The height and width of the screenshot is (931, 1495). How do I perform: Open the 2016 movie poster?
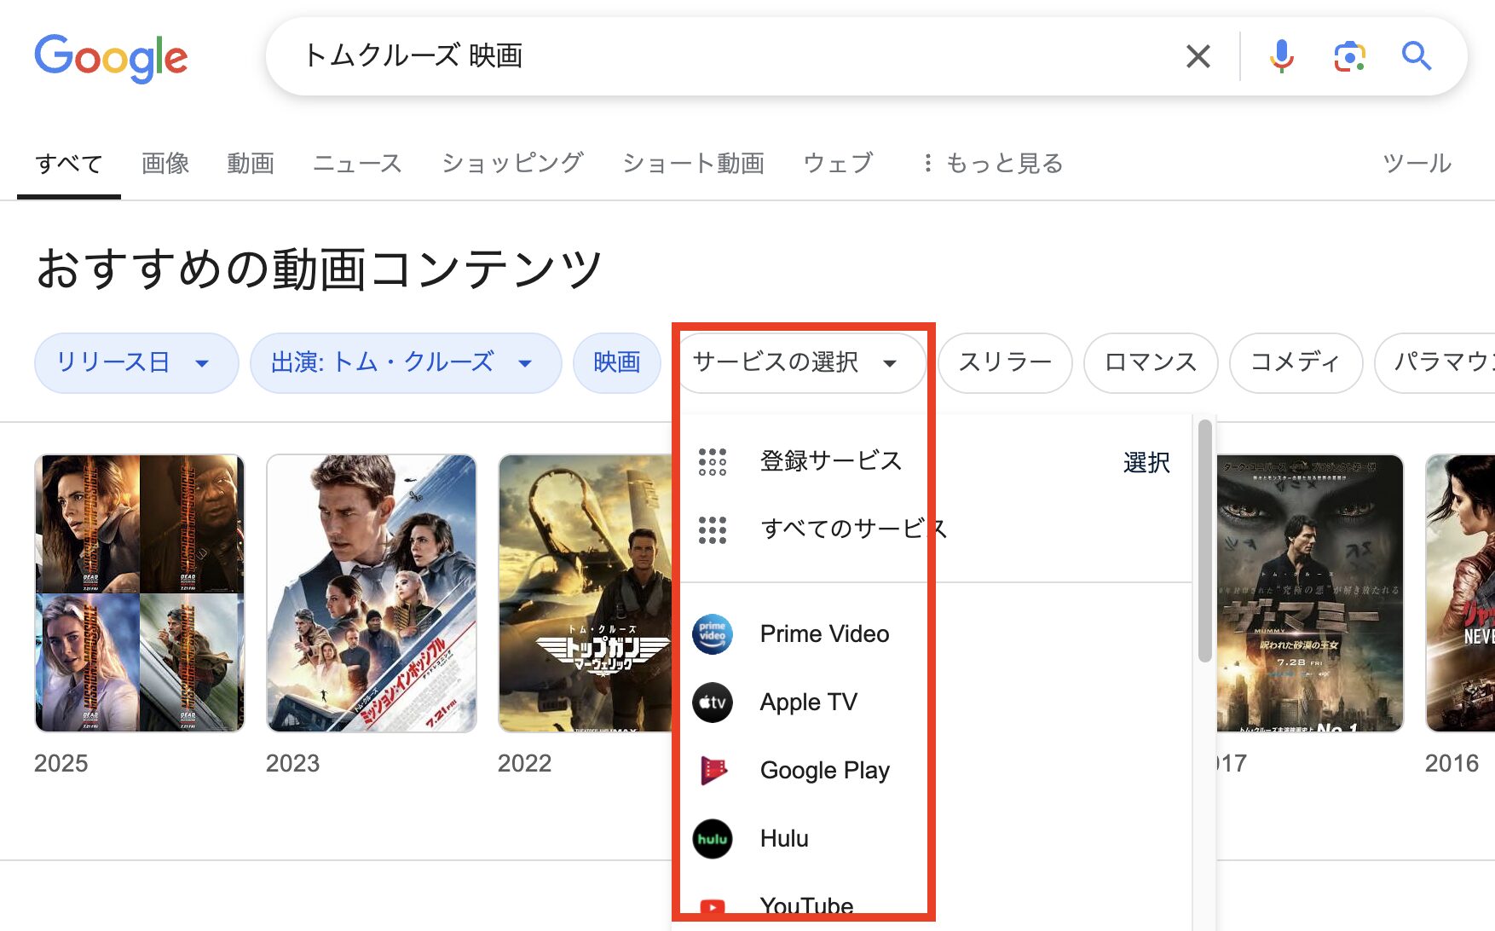coord(1460,593)
